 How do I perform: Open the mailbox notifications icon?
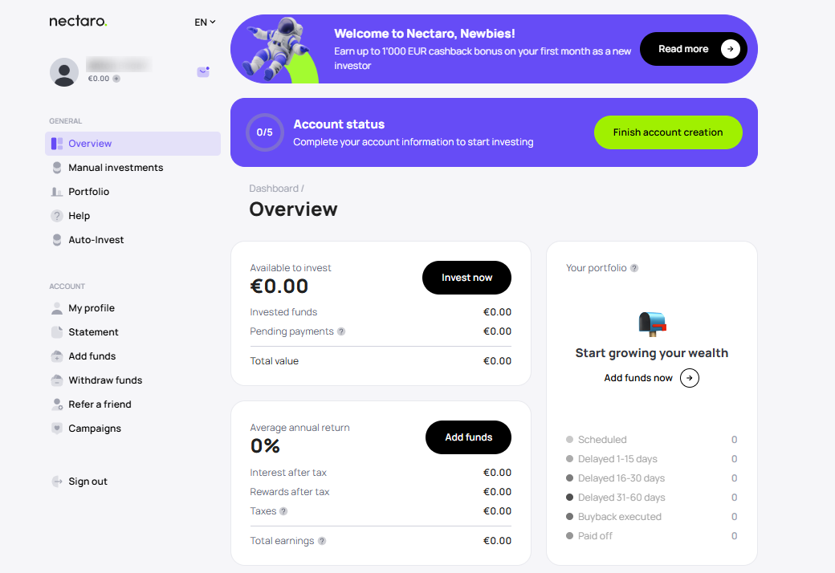point(203,72)
